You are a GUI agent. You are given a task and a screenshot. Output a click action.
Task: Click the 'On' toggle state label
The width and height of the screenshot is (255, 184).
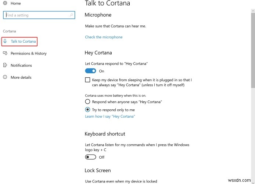coord(101,71)
